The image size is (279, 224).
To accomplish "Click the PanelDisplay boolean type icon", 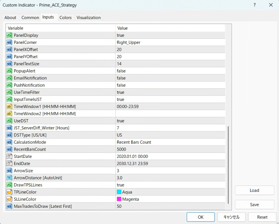I will coord(9,35).
